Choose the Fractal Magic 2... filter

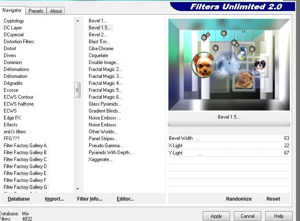(x=105, y=69)
